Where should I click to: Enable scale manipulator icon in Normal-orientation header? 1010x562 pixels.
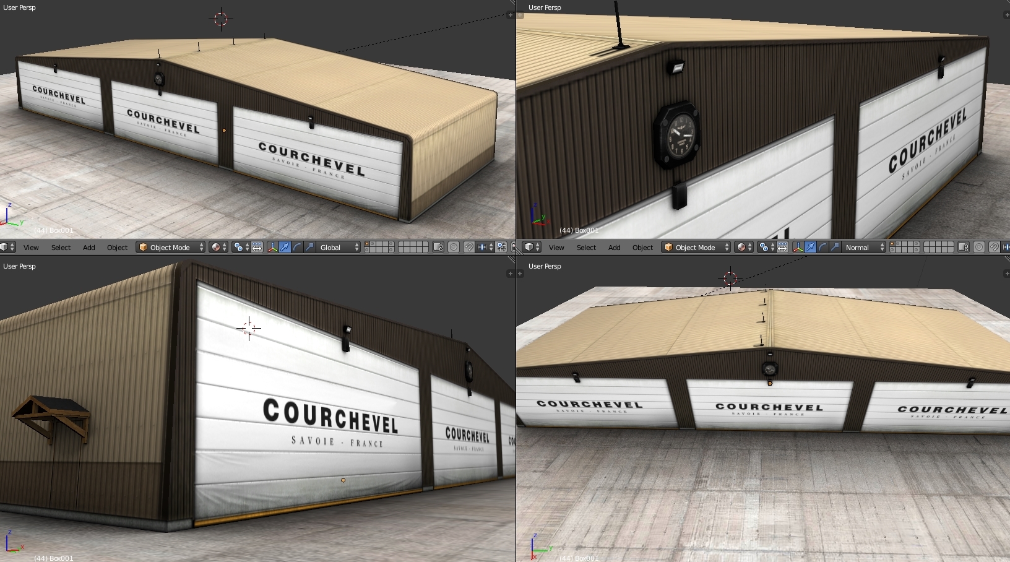(x=835, y=247)
